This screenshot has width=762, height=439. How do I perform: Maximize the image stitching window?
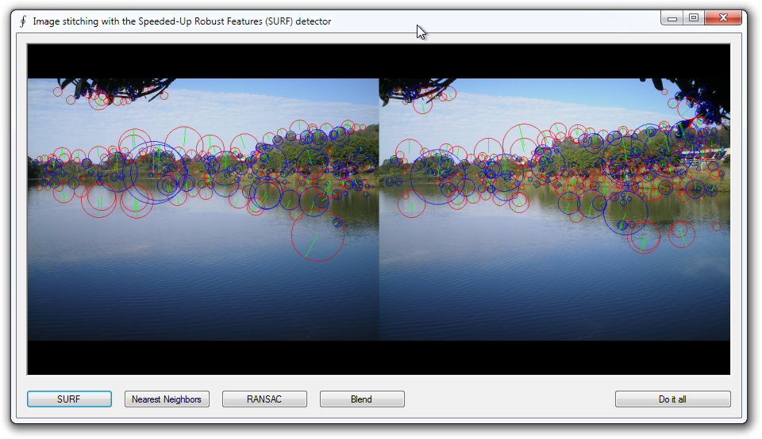tap(694, 17)
